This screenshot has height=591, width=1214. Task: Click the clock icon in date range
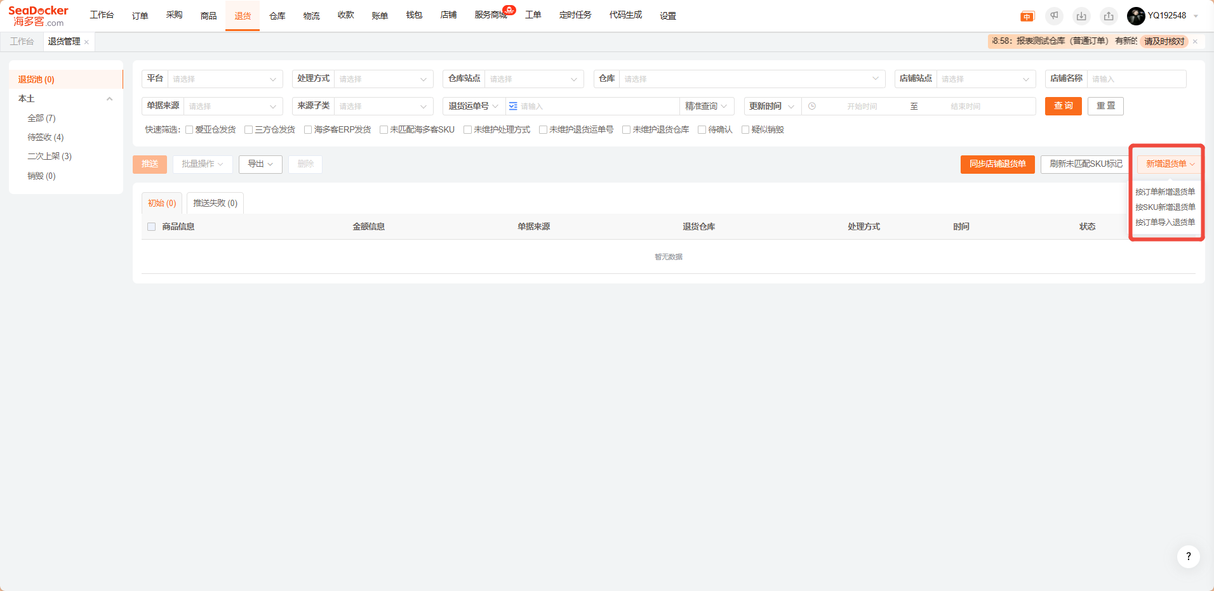[x=812, y=106]
